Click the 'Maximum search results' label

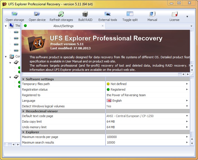pos(38,142)
